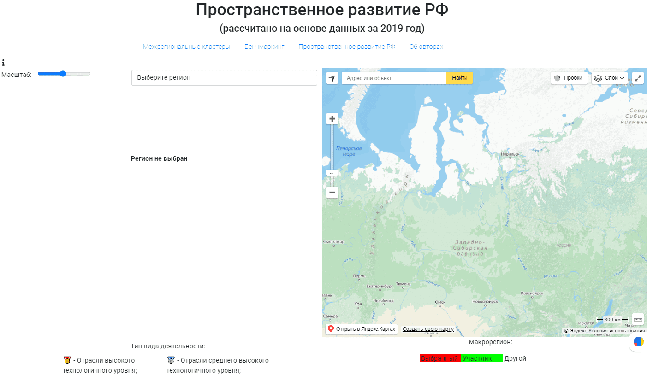The width and height of the screenshot is (647, 375).
Task: Click Новосибирск city label on map
Action: point(485,302)
